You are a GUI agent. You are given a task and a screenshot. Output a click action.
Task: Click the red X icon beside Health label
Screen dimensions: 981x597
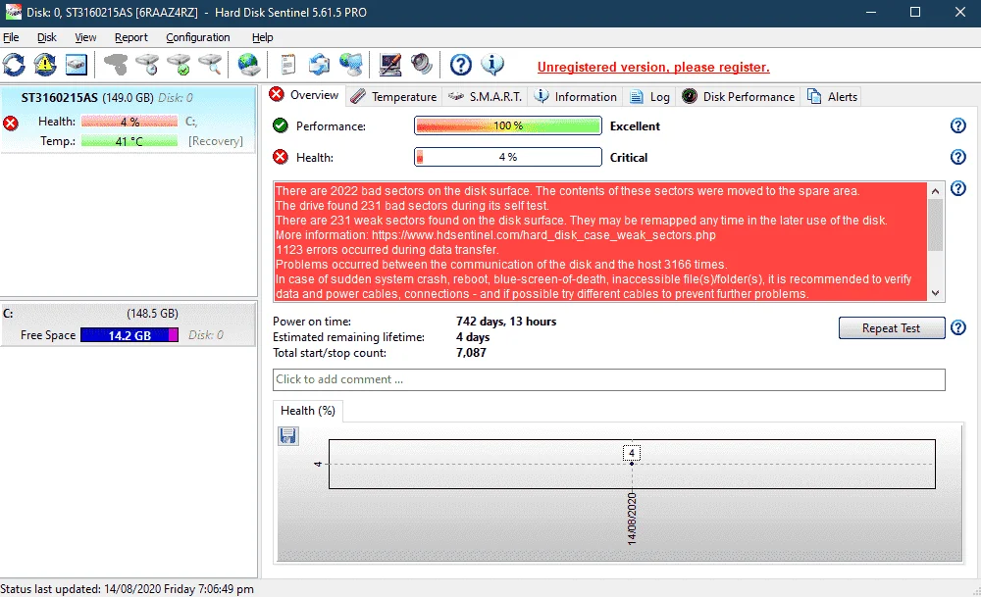(281, 157)
